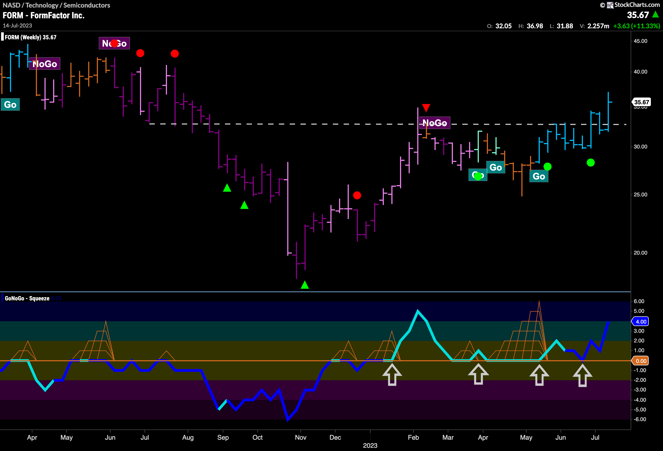Click the Go label at the chart's left edge
Screen dimensions: 663x451
[x=10, y=105]
